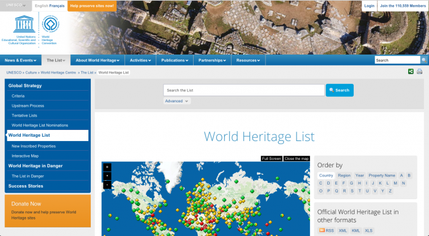Click the Donate Now banner
Image resolution: width=429 pixels, height=236 pixels.
coord(48,211)
